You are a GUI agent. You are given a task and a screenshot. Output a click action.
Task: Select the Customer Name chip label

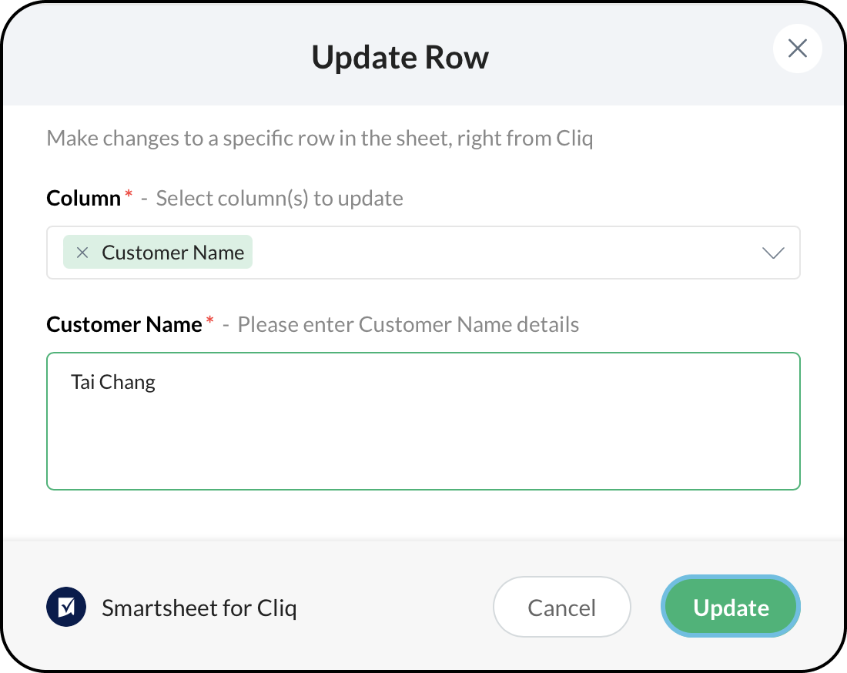click(172, 253)
